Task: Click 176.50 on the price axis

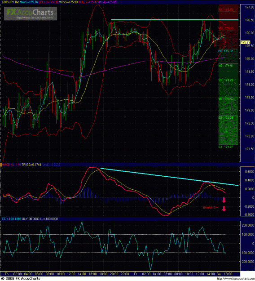Action: coord(250,20)
